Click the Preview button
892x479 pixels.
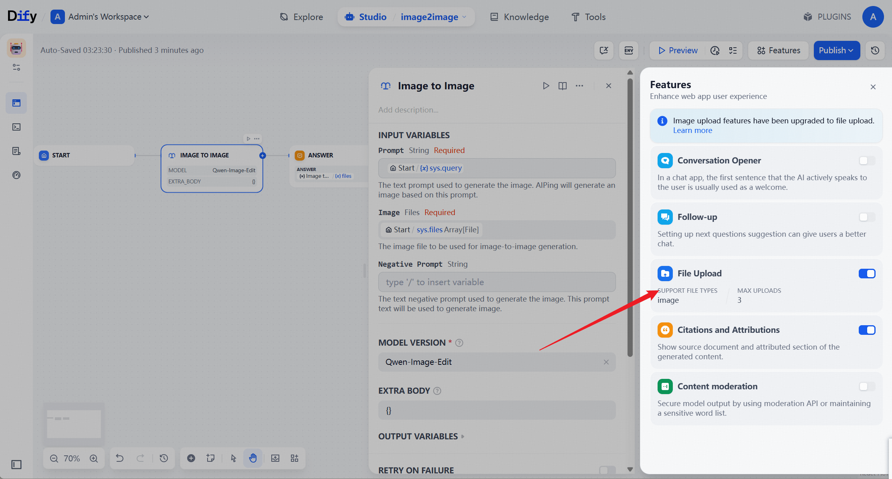click(x=678, y=50)
